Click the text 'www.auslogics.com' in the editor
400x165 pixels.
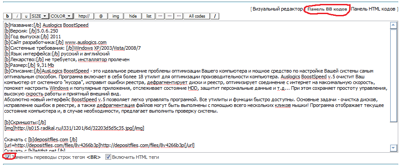[86, 42]
